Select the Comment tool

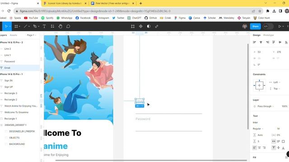68,27
